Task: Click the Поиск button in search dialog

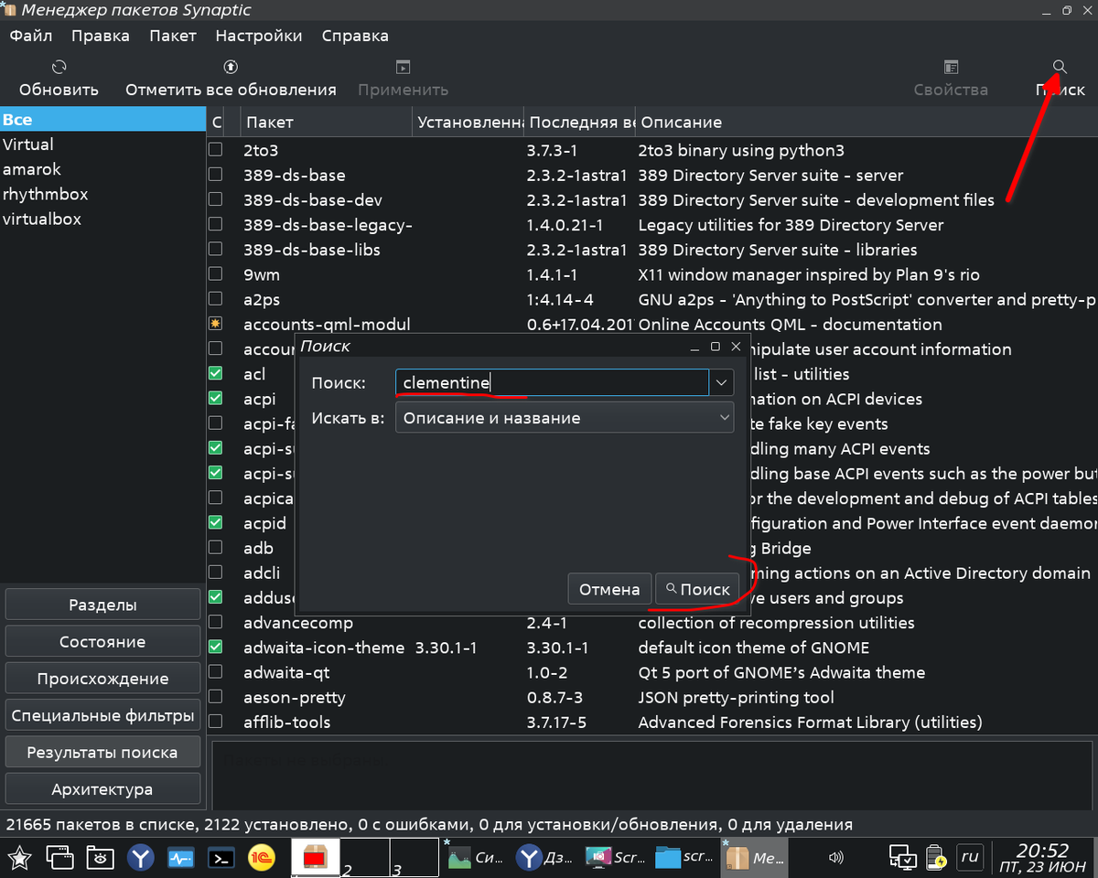Action: point(699,589)
